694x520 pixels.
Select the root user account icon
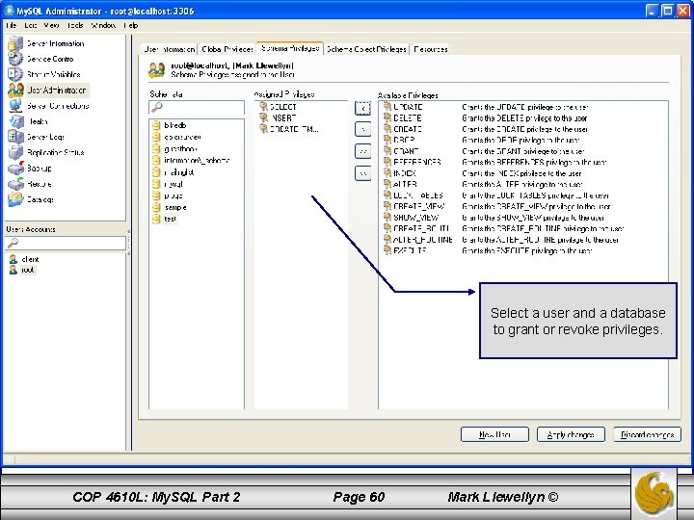click(13, 270)
